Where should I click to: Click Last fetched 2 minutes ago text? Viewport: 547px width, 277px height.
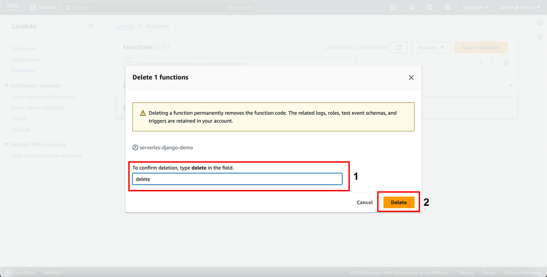356,47
